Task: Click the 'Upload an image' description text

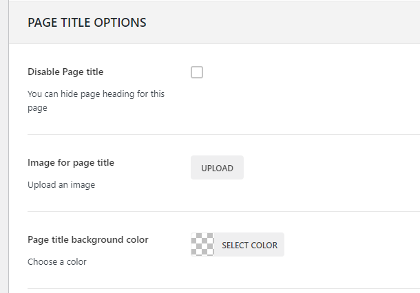Action: (61, 184)
